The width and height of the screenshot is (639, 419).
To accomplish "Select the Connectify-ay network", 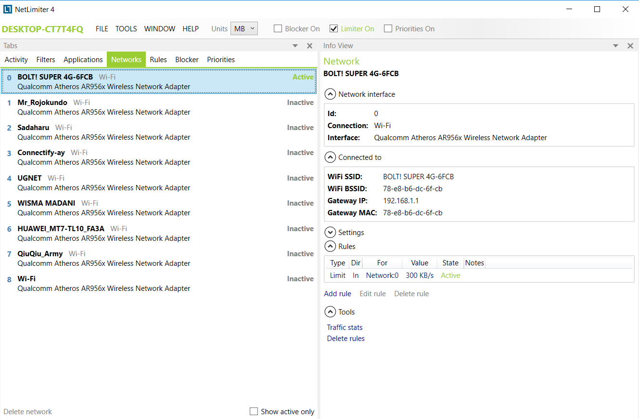I will (x=159, y=157).
